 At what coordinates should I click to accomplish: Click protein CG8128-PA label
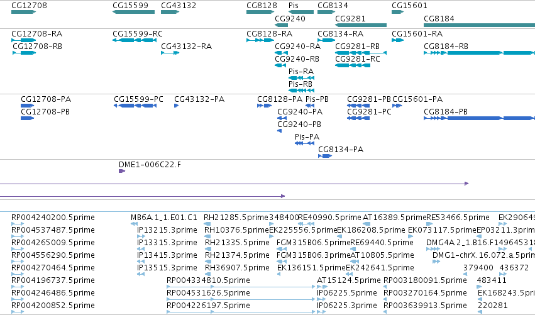point(280,99)
